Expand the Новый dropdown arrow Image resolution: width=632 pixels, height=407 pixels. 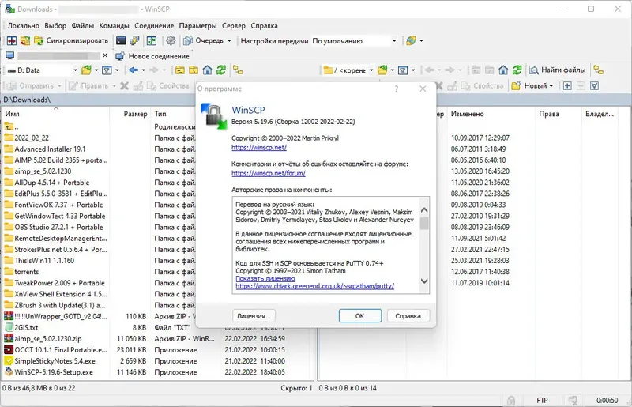tap(551, 85)
